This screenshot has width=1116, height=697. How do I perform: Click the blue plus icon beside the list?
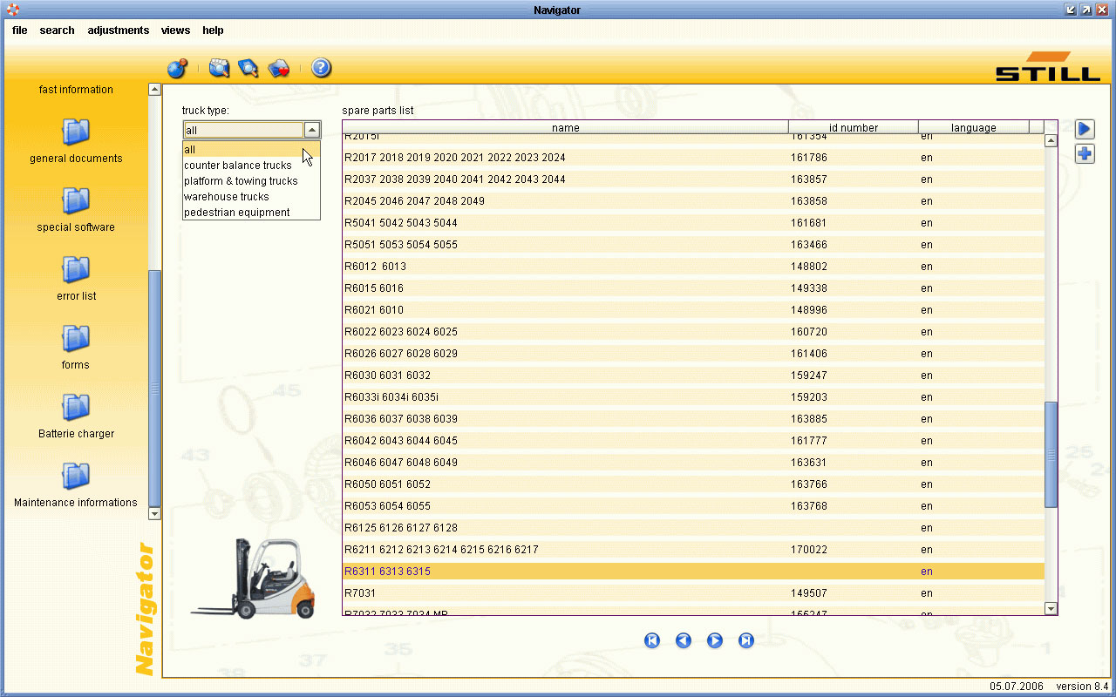tap(1085, 154)
